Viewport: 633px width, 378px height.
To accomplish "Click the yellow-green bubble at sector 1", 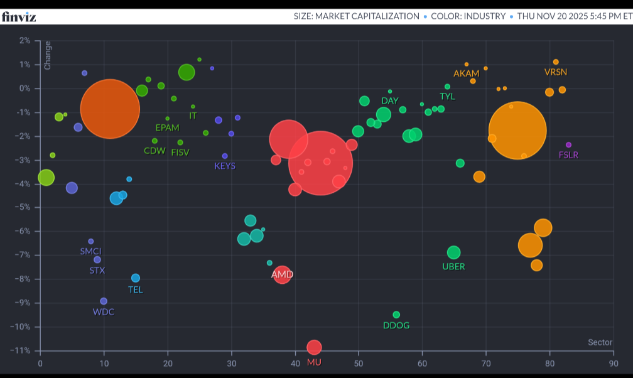I will click(46, 177).
